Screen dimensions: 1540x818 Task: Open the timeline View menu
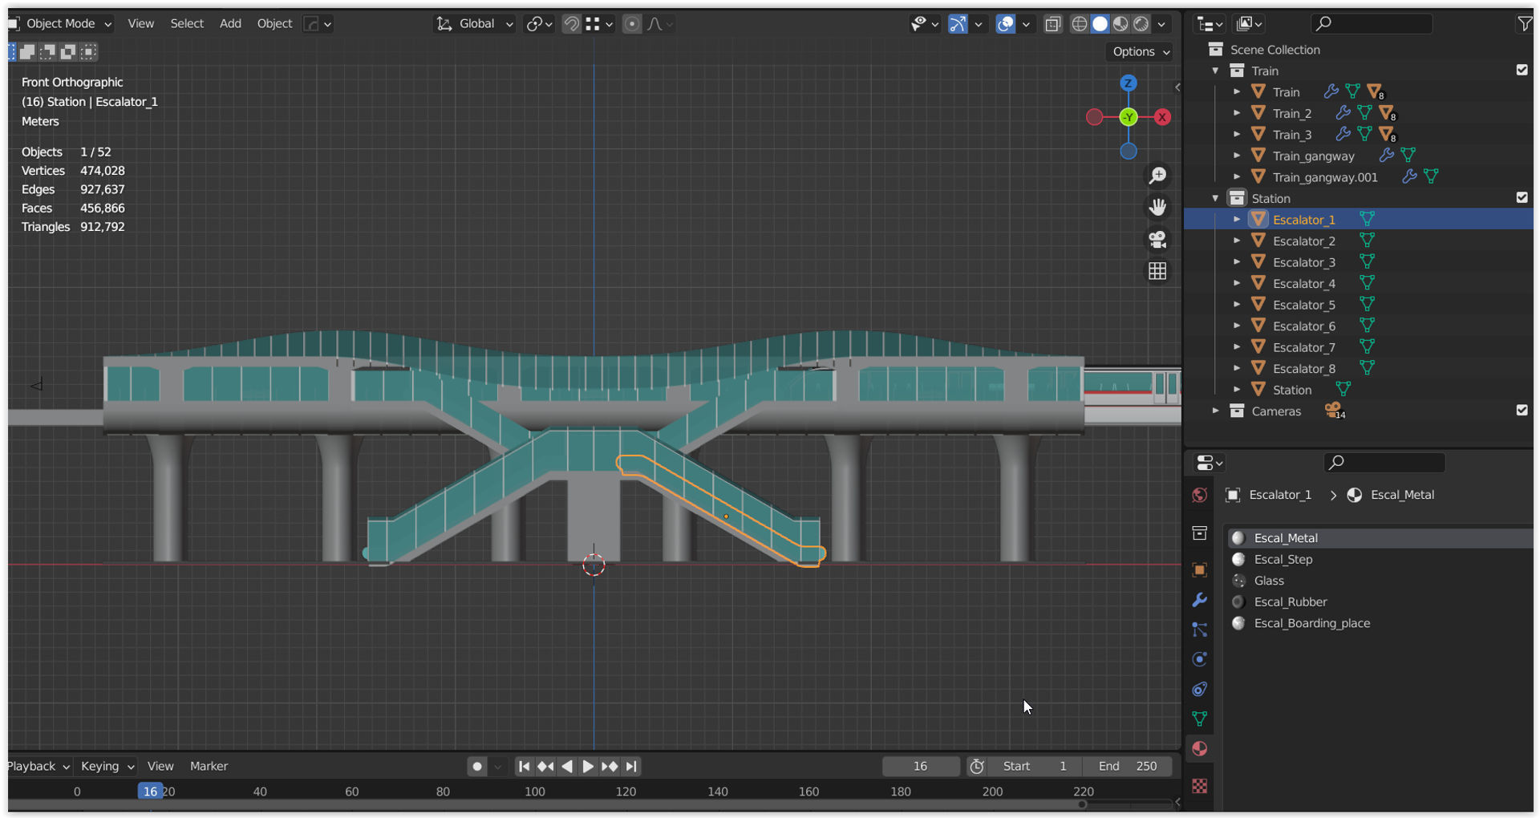click(x=160, y=767)
